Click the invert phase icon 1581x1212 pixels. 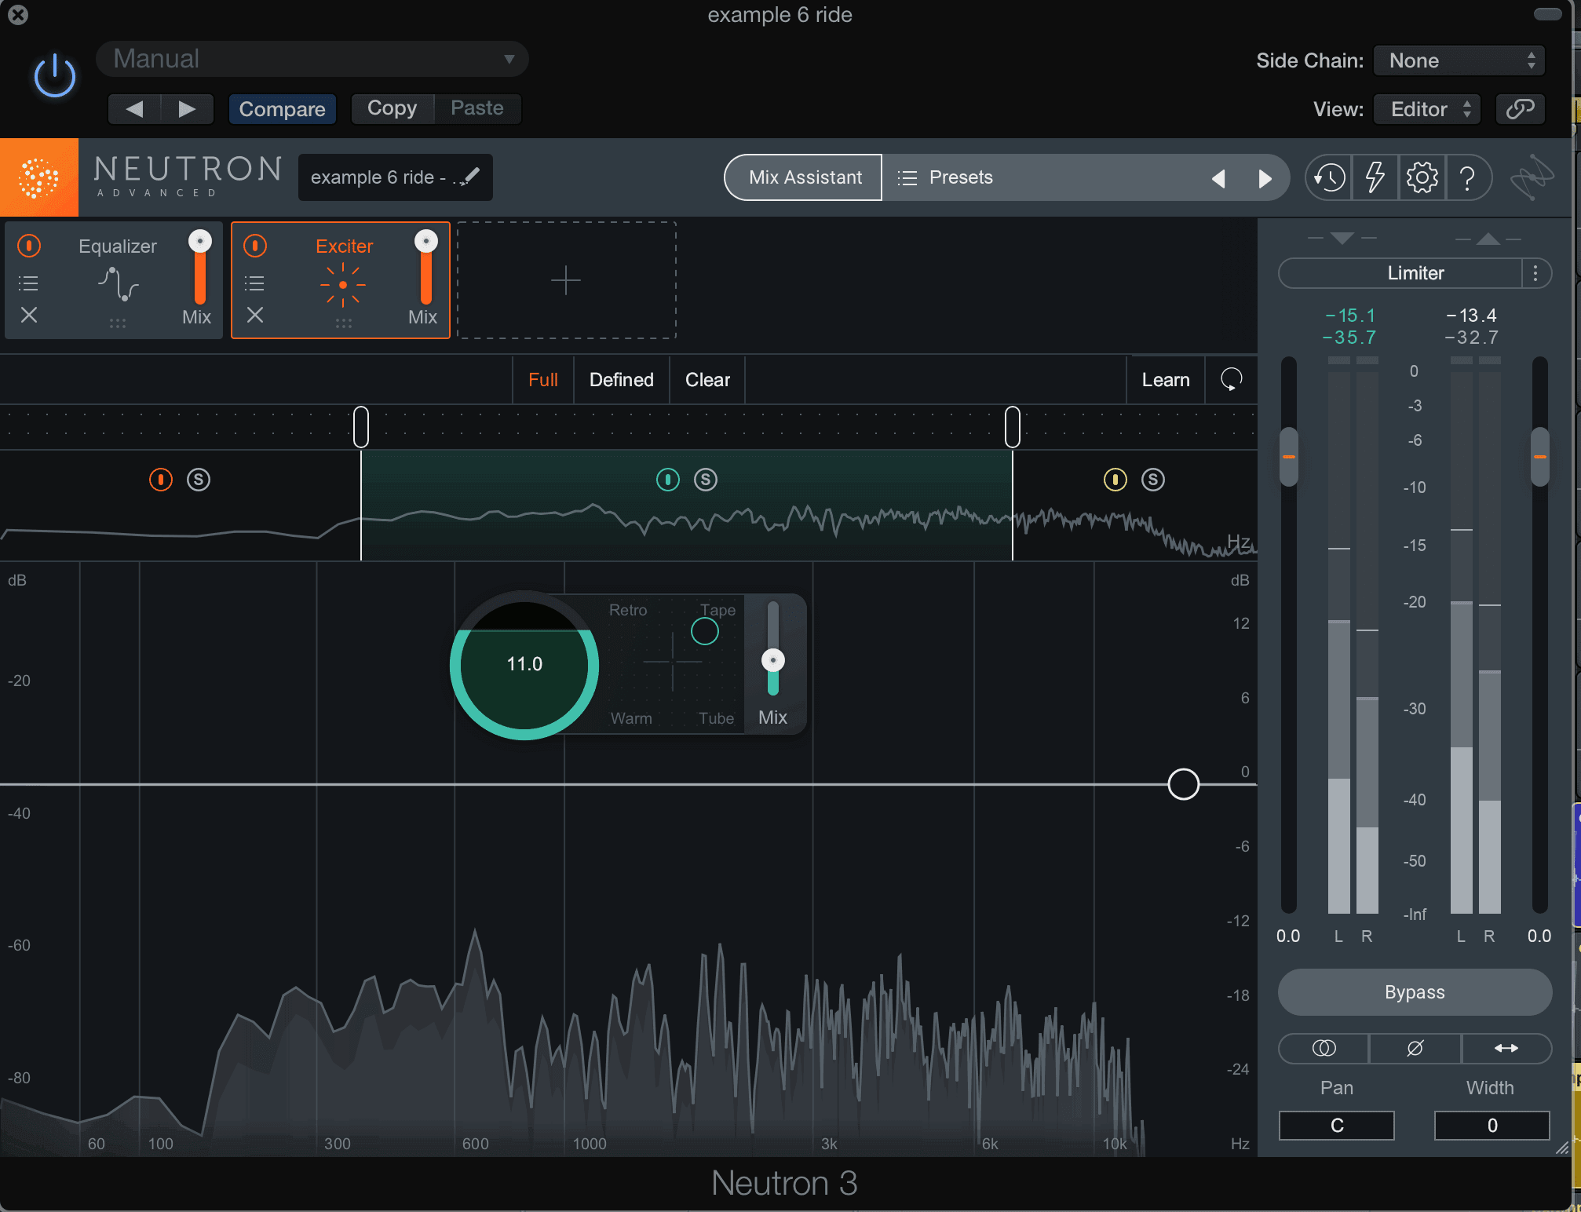coord(1415,1048)
